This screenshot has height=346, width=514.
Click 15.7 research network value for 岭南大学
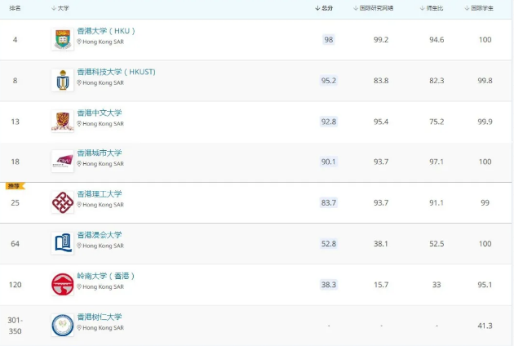tap(381, 285)
